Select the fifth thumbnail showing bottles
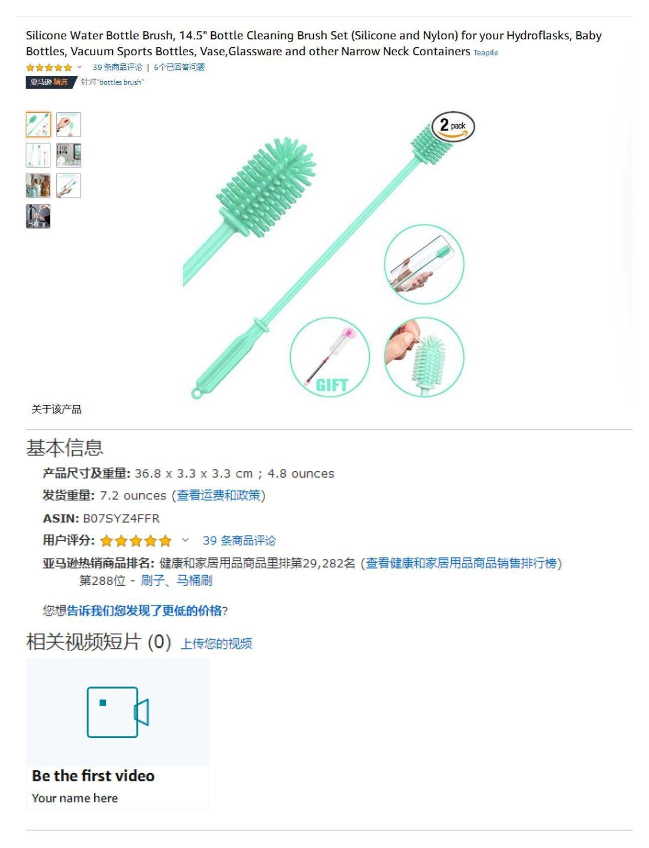Viewport: 649px width, 848px height. [x=38, y=186]
